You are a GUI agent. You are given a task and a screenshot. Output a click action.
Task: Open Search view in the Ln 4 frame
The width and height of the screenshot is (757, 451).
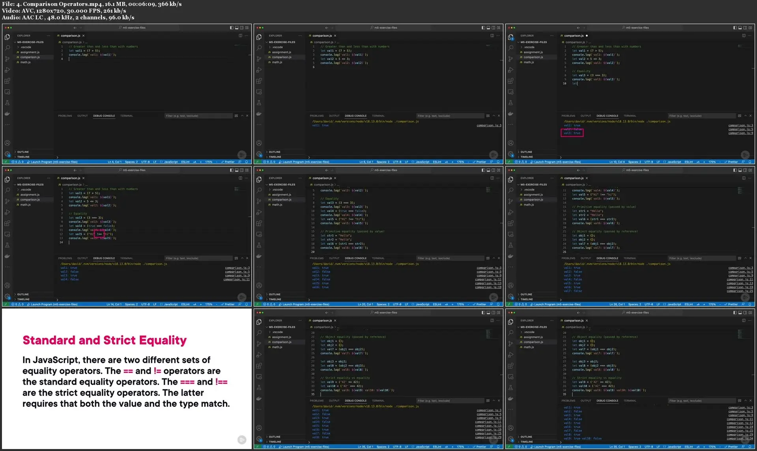point(7,48)
